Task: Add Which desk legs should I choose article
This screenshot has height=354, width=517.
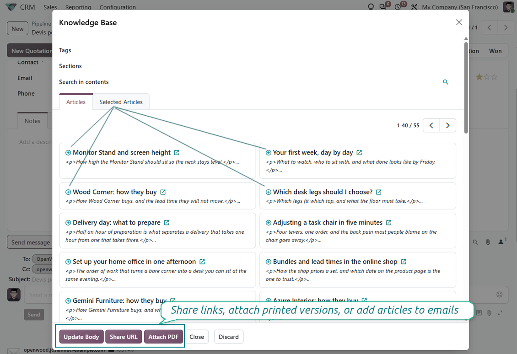Action: 269,192
